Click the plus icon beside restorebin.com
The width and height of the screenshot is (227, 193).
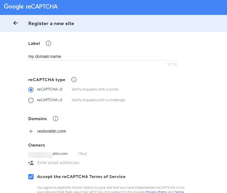[x=31, y=131]
